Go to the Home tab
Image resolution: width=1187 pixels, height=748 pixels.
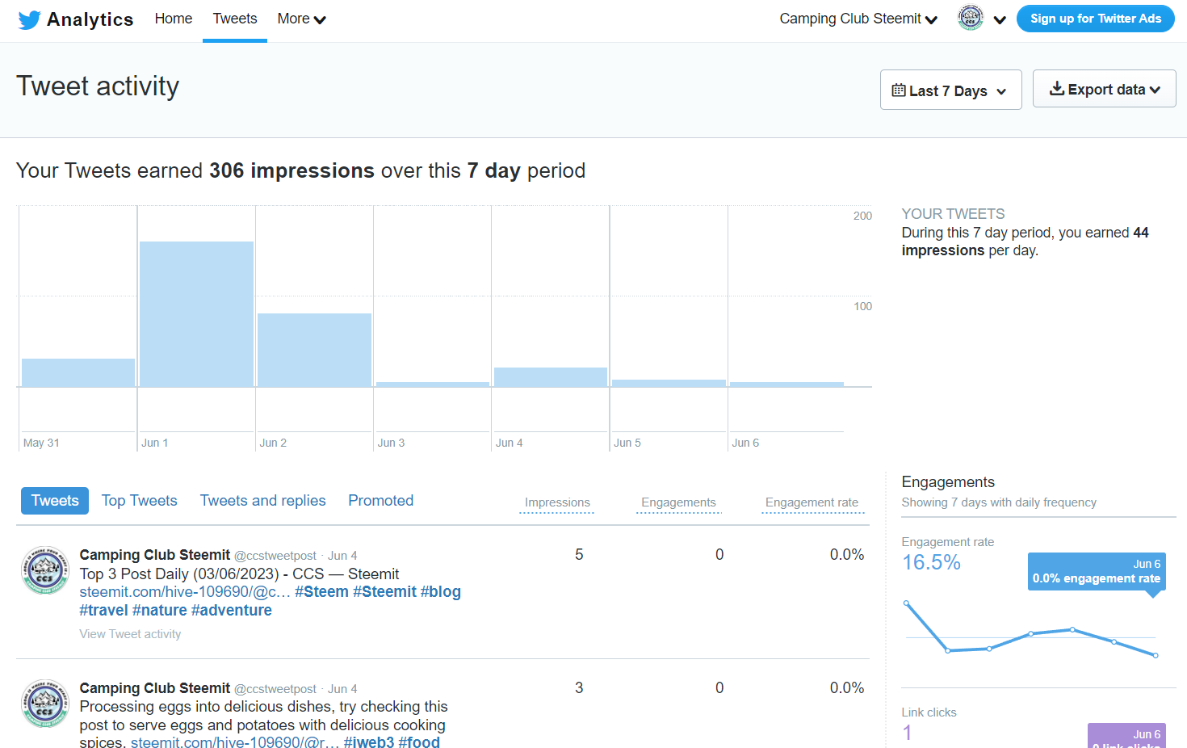[x=174, y=19]
